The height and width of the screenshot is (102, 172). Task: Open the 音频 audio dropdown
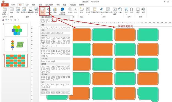(143, 14)
